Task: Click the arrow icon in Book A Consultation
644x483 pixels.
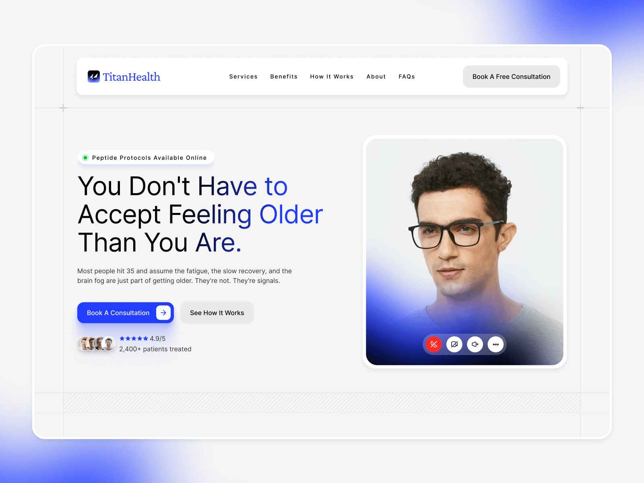Action: tap(163, 313)
